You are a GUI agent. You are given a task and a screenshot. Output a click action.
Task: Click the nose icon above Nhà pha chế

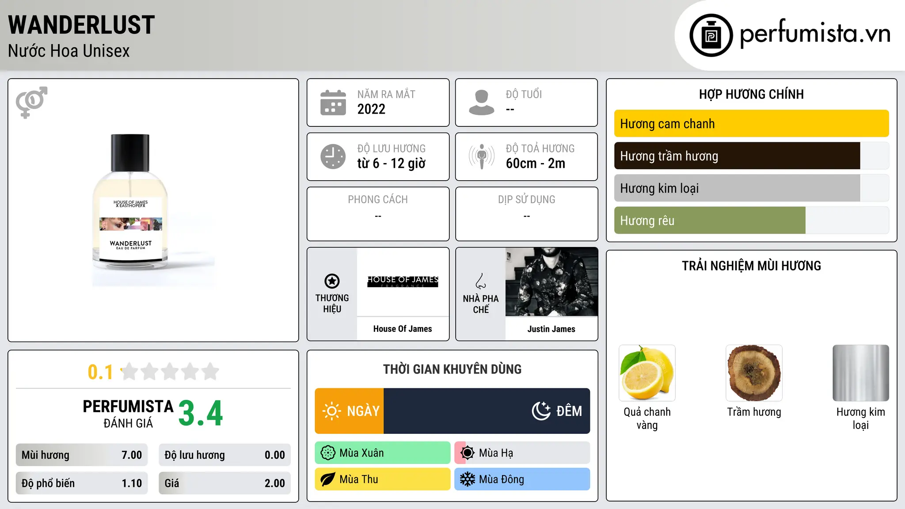[x=481, y=281]
